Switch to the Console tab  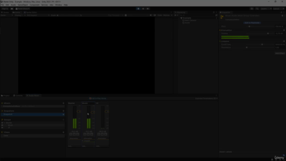coord(18,95)
